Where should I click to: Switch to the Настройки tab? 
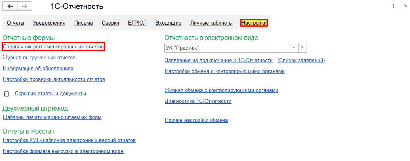(254, 23)
